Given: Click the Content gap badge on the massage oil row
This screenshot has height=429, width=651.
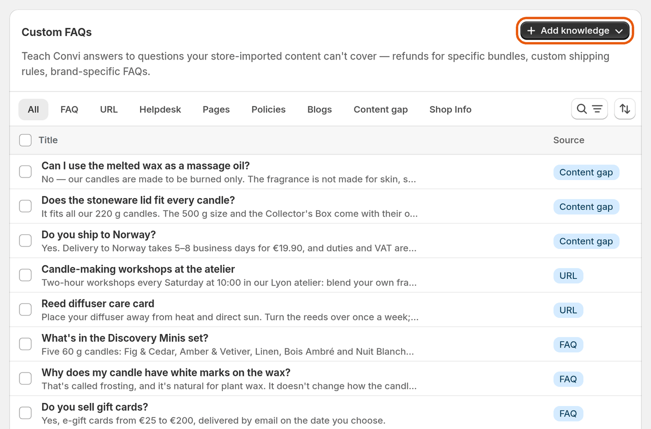Looking at the screenshot, I should [586, 172].
